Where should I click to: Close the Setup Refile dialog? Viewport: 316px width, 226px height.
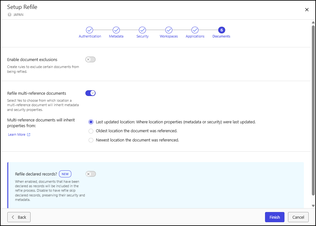click(307, 10)
